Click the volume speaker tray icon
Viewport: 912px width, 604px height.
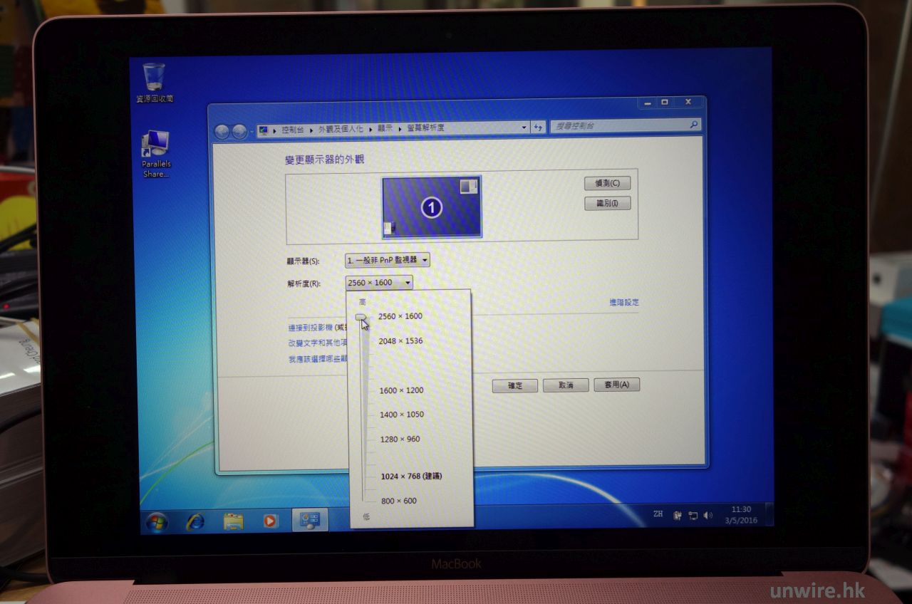coord(708,515)
